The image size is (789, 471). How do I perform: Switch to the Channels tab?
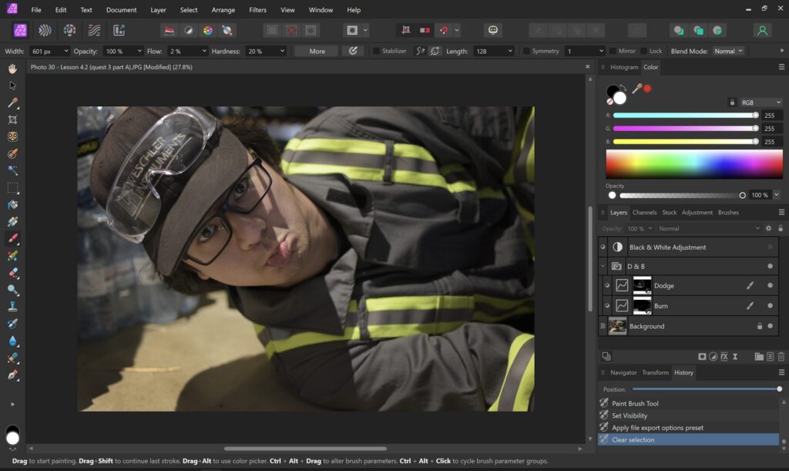(644, 213)
